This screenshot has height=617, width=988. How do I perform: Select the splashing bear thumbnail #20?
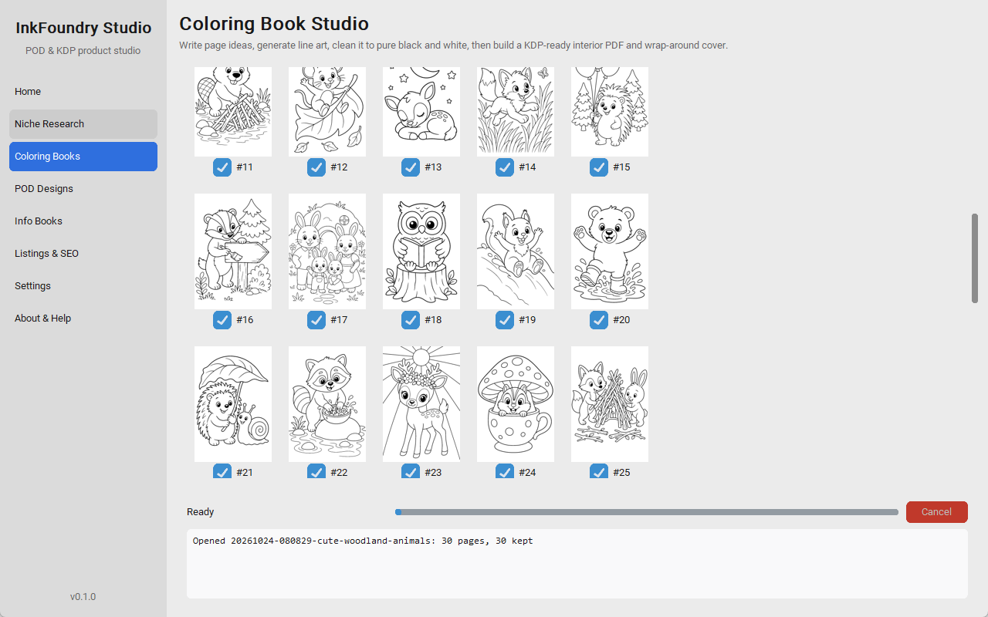pos(610,251)
